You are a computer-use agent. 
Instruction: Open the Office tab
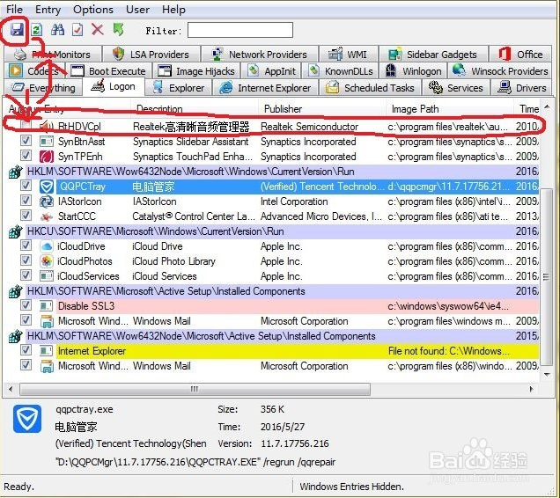pos(520,55)
